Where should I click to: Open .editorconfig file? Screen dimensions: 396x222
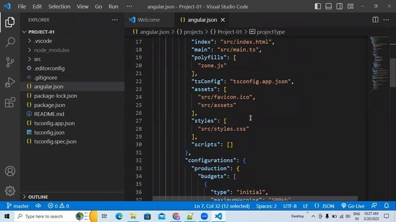pos(72,68)
